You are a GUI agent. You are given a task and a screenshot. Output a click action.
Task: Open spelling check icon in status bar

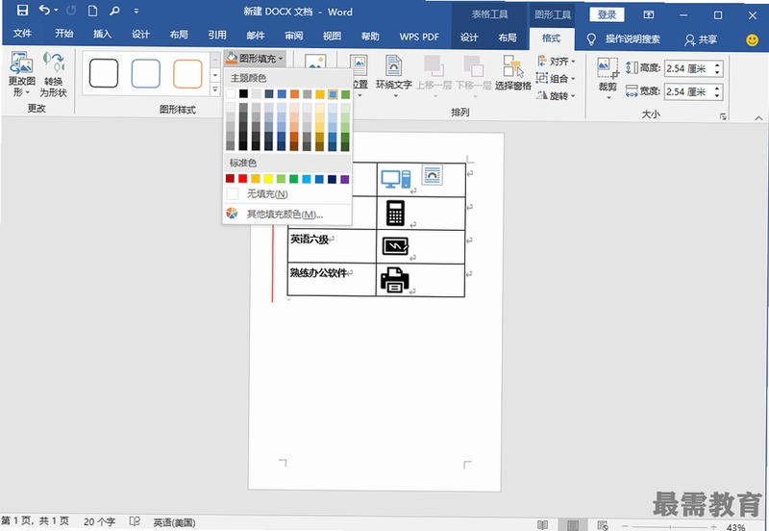coord(135,521)
